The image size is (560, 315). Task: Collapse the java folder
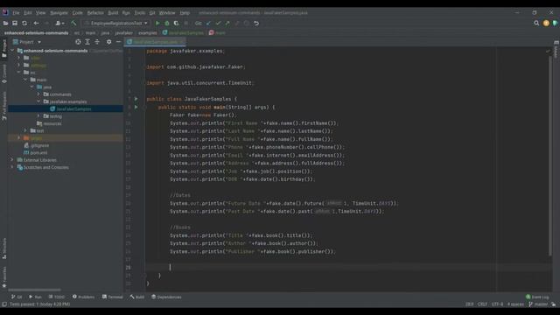coord(31,87)
